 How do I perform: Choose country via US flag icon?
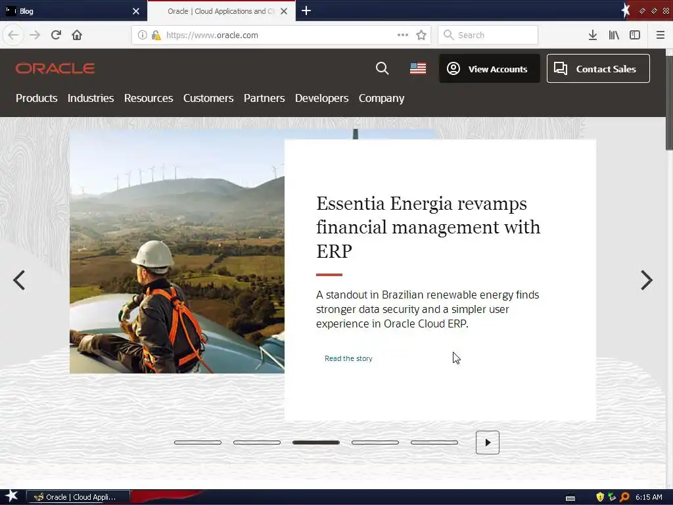click(418, 68)
